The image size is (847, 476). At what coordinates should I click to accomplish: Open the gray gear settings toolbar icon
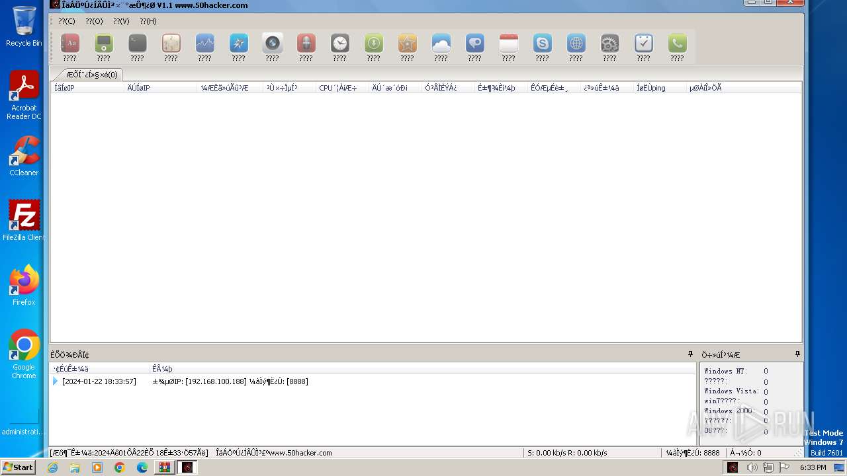610,44
